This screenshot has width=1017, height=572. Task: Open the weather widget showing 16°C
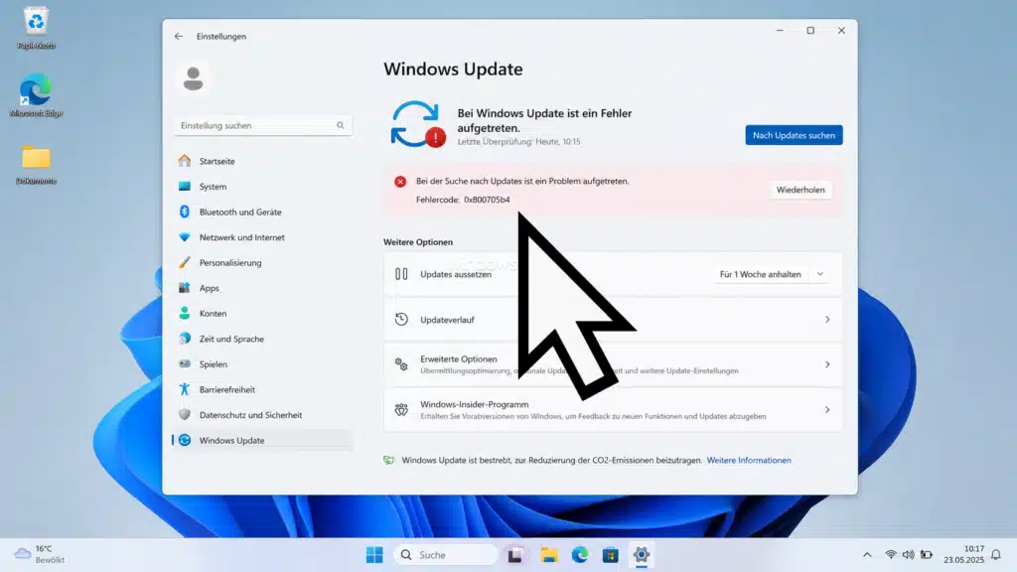(x=40, y=554)
